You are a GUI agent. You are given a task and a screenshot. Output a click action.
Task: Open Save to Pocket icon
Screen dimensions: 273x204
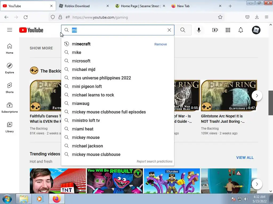tap(247, 17)
